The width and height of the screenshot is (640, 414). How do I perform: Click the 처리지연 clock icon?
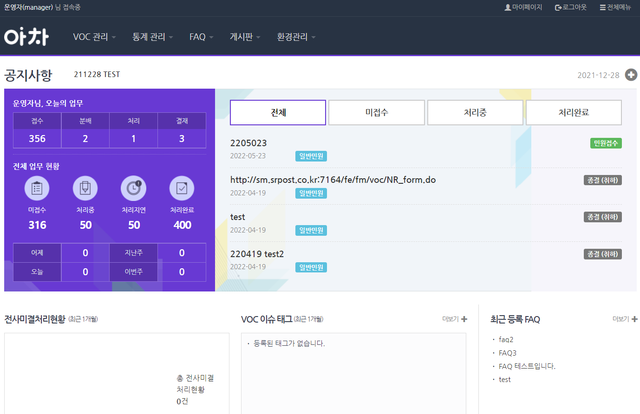click(134, 188)
